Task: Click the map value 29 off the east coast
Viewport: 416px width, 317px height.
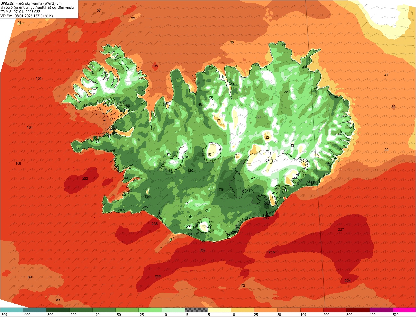Action: pos(386,150)
